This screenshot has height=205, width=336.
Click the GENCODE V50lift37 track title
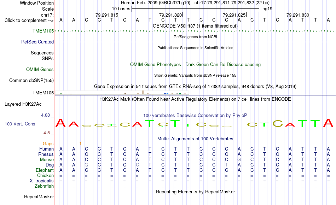click(x=195, y=26)
